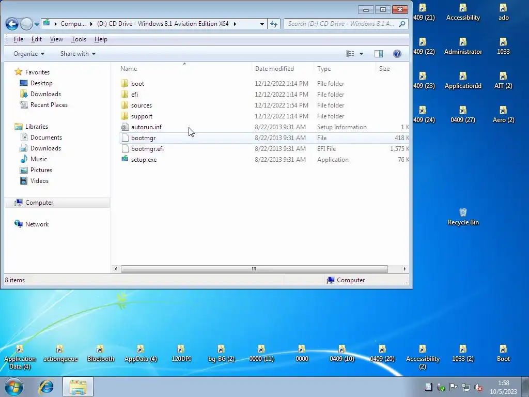529x397 pixels.
Task: Sort by the Name column header
Action: point(184,69)
